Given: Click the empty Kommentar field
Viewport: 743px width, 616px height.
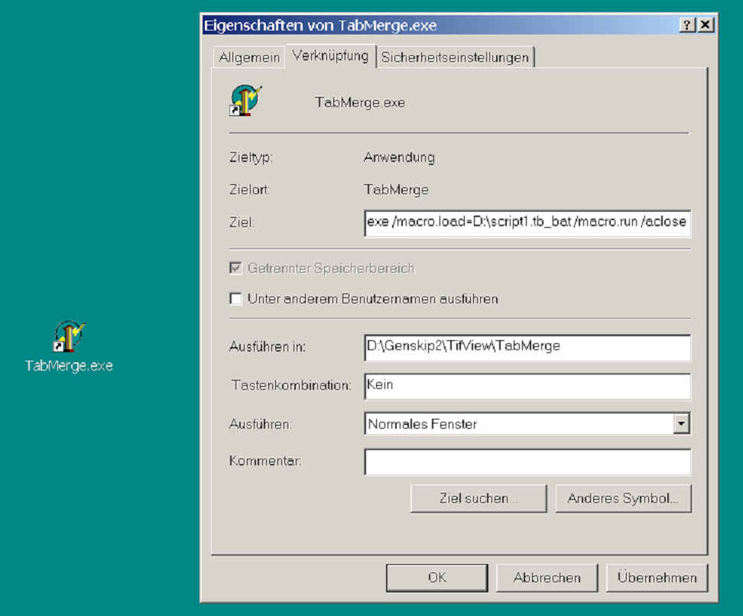Looking at the screenshot, I should (x=527, y=462).
